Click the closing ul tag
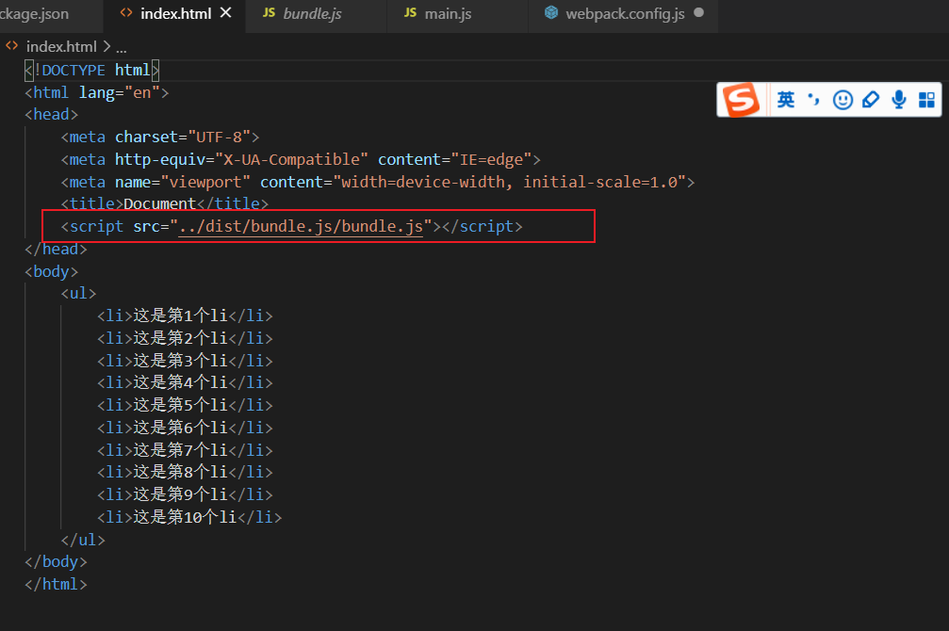The width and height of the screenshot is (949, 631). [x=83, y=540]
